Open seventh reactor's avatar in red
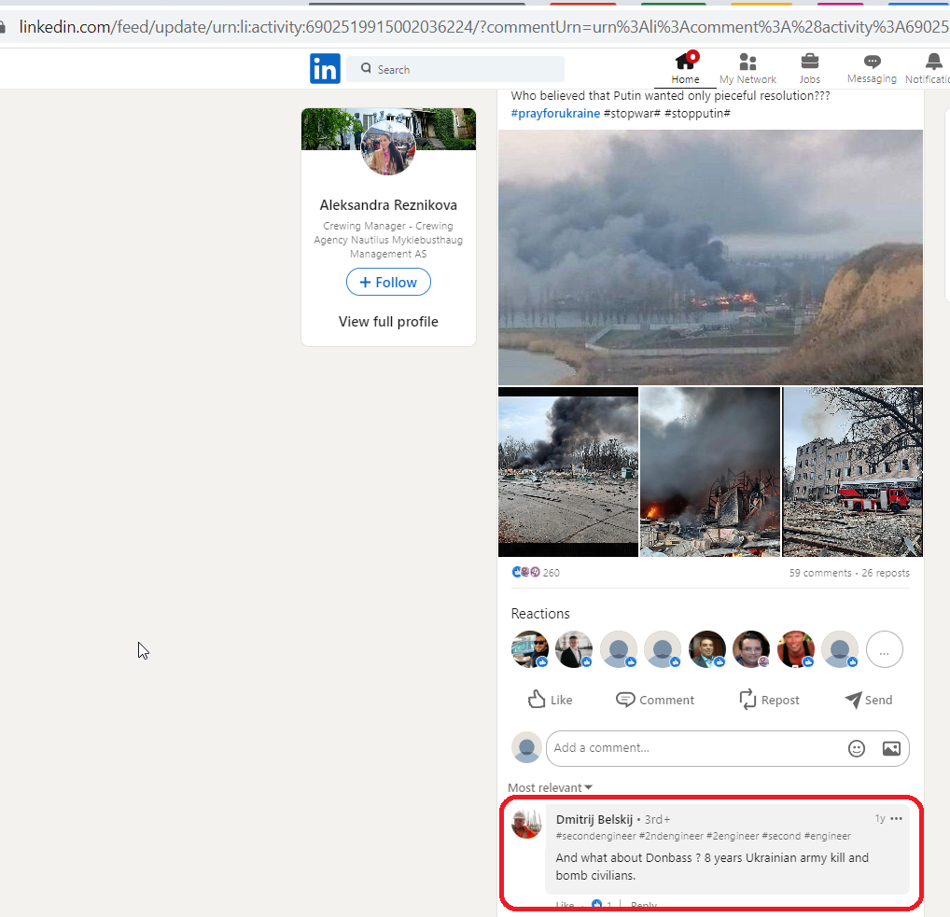The height and width of the screenshot is (917, 950). [x=795, y=649]
